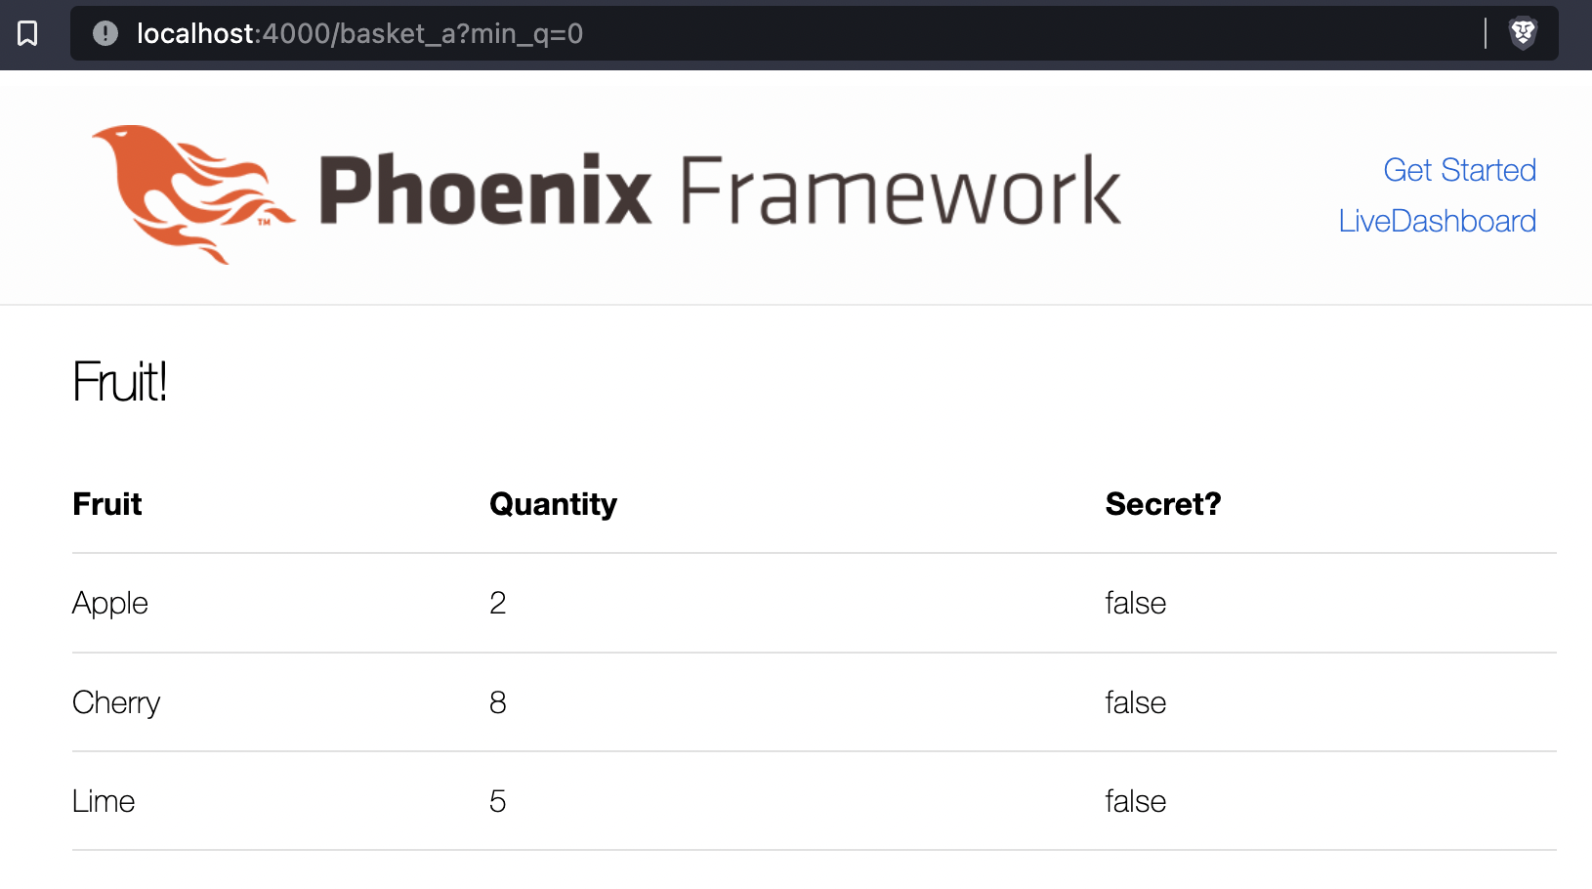Image resolution: width=1592 pixels, height=889 pixels.
Task: Open the site security warning icon
Action: (105, 33)
